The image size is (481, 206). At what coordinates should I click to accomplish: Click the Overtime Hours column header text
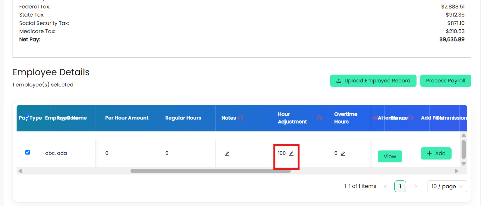tap(346, 118)
